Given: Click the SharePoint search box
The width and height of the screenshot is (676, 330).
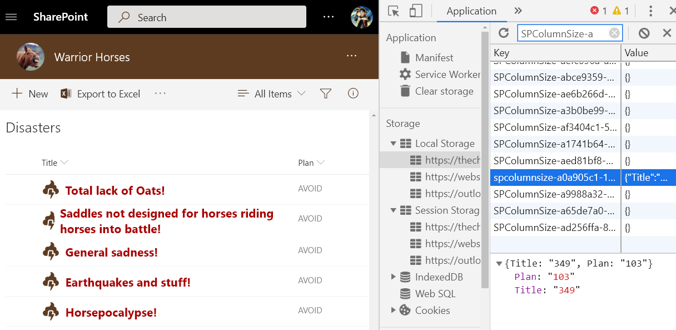Looking at the screenshot, I should tap(206, 17).
